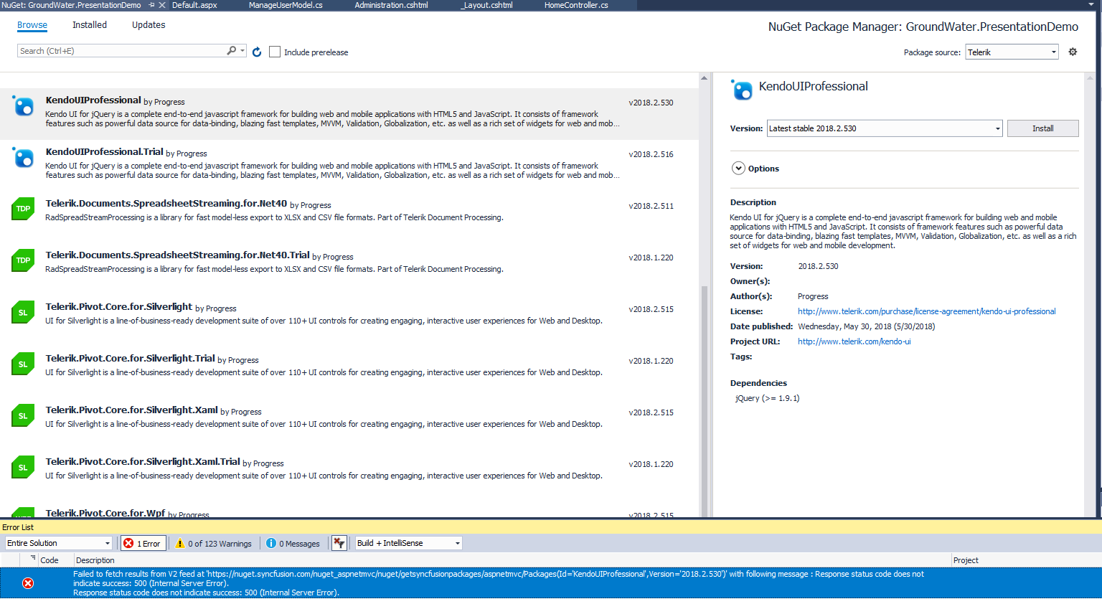Open the Entire Solution scope dropdown
The height and width of the screenshot is (604, 1102).
[59, 543]
